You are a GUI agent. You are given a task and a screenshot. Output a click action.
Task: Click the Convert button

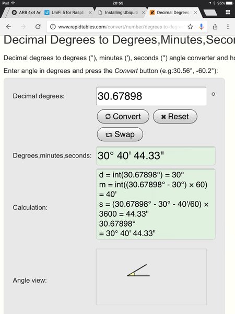click(x=123, y=116)
